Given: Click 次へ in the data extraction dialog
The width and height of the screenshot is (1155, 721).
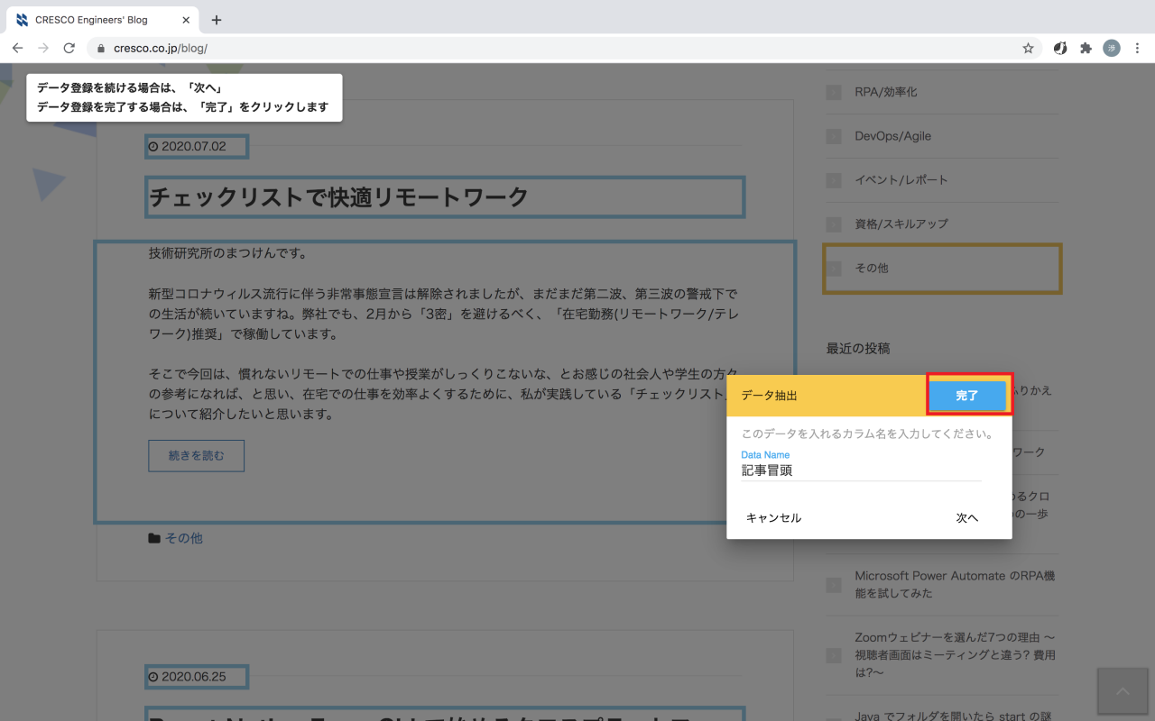Looking at the screenshot, I should point(967,517).
